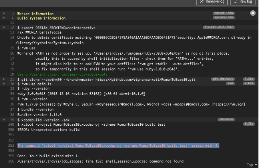Click the 'to fix temporarily in this shell' line
The image size is (259, 168).
107,69
